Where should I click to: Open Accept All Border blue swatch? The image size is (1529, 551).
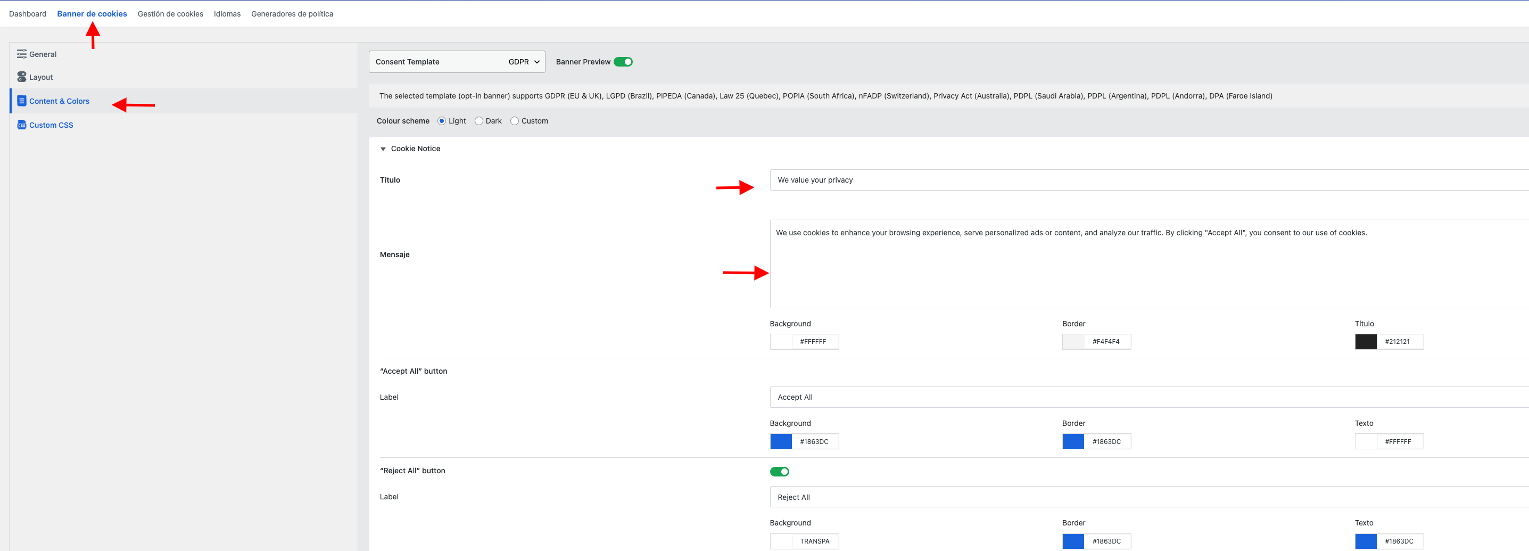point(1073,441)
